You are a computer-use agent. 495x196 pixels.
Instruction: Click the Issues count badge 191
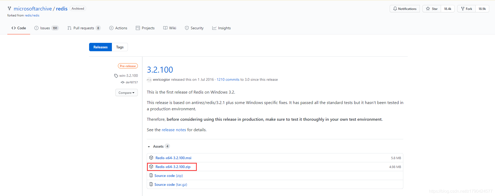(55, 28)
